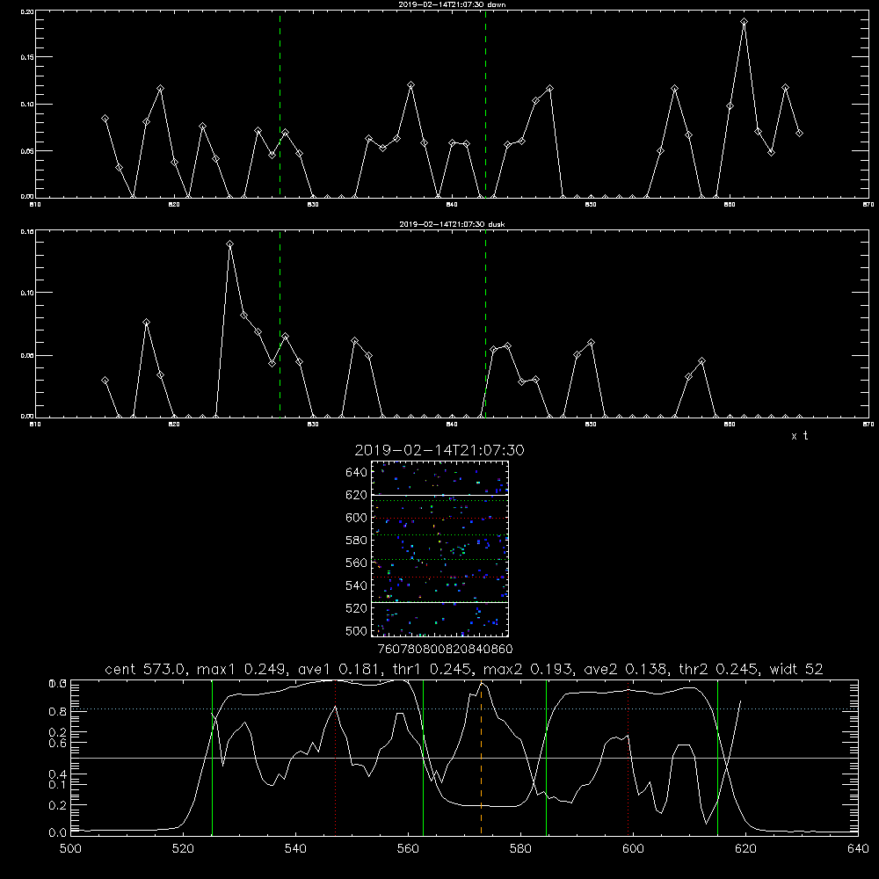Click the dotted horizontal threshold line in the bottom plot
The width and height of the screenshot is (879, 879).
click(x=464, y=709)
